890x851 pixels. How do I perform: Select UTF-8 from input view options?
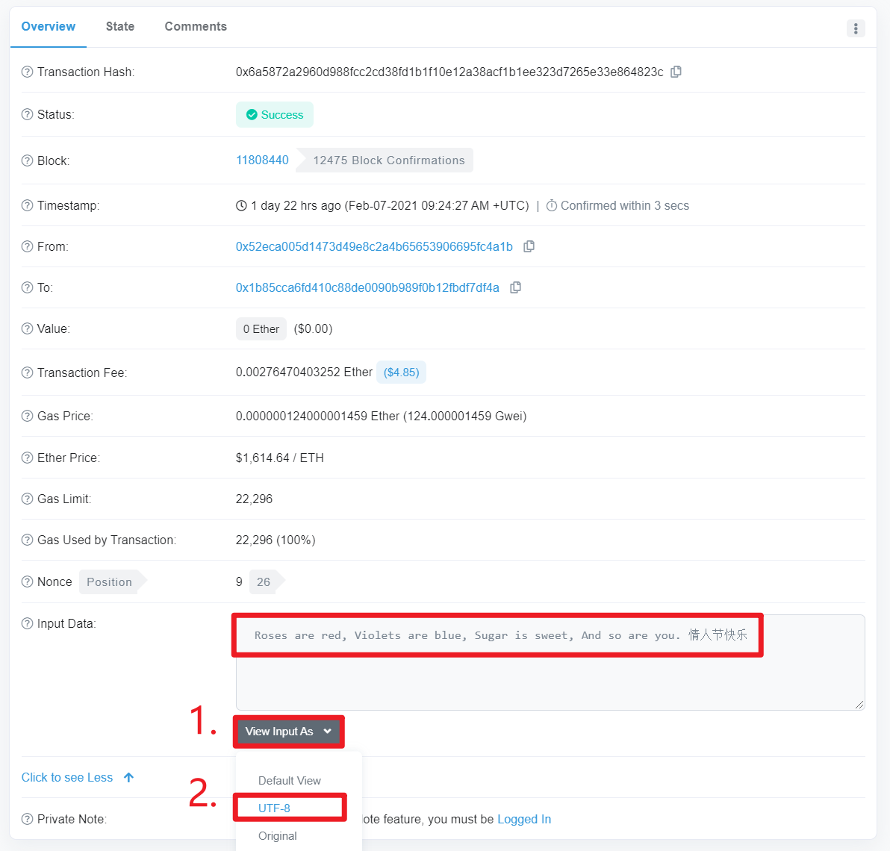275,808
